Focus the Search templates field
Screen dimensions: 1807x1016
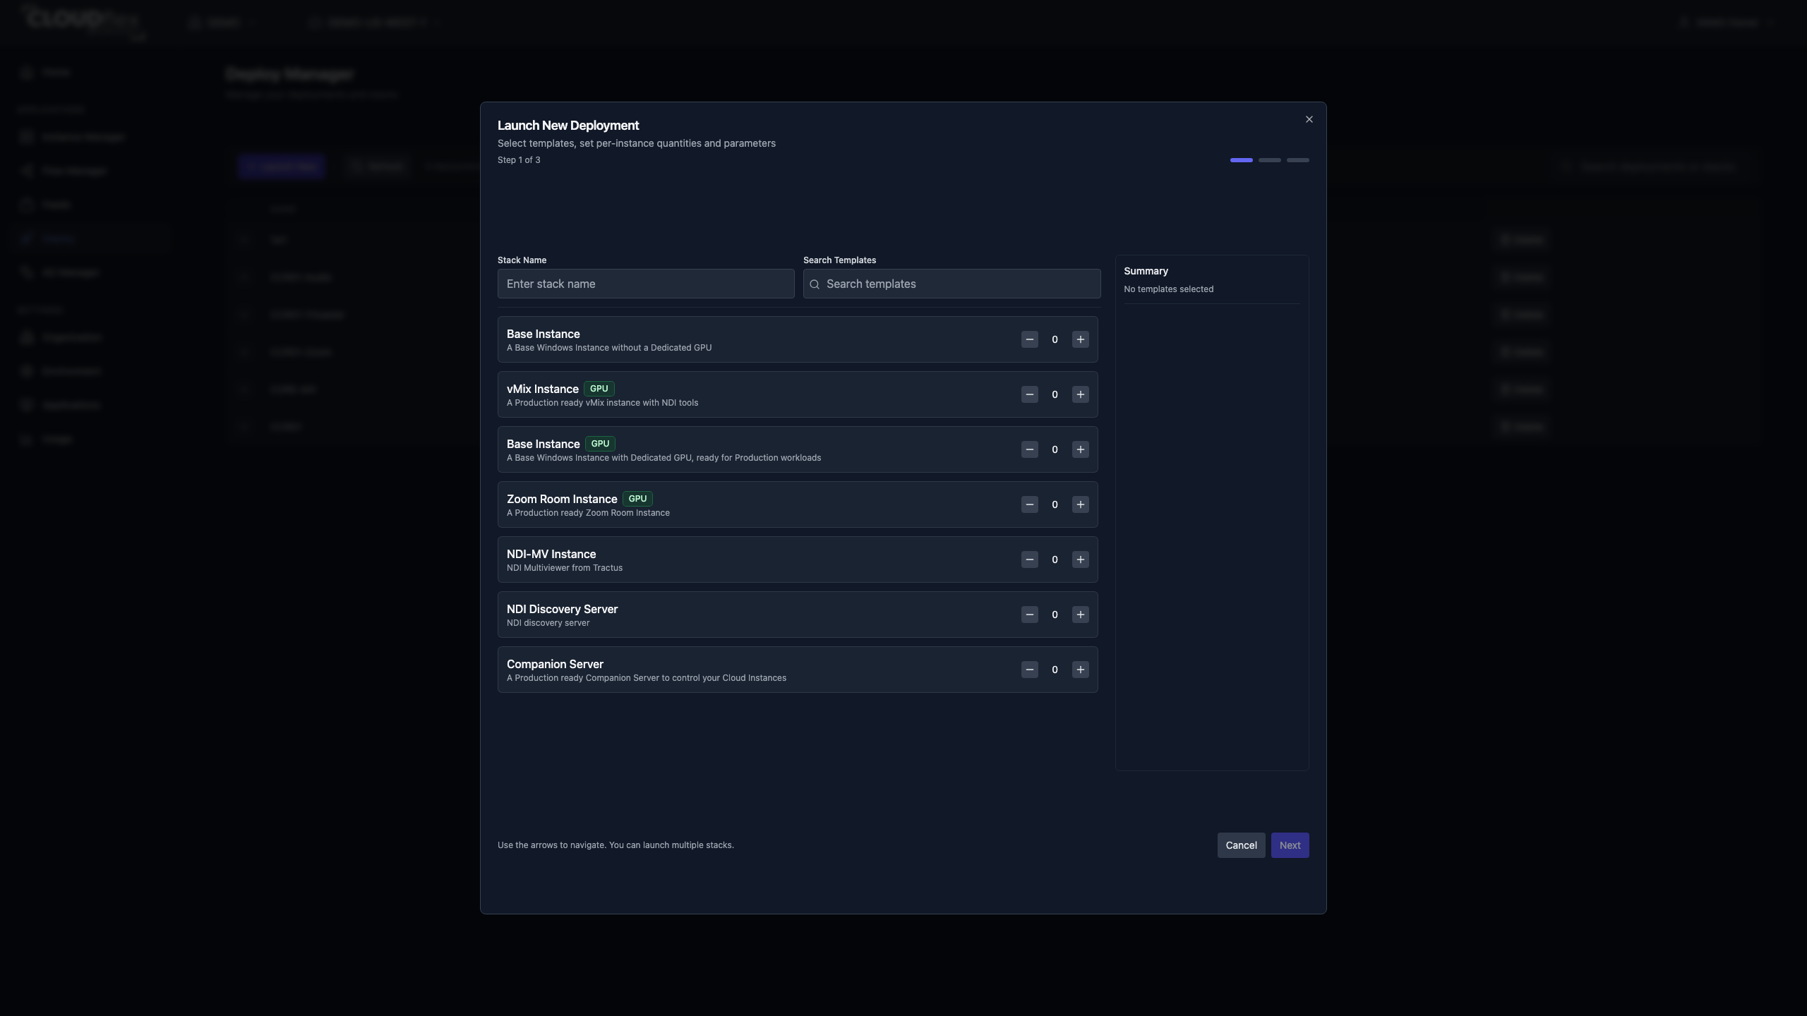coord(951,284)
